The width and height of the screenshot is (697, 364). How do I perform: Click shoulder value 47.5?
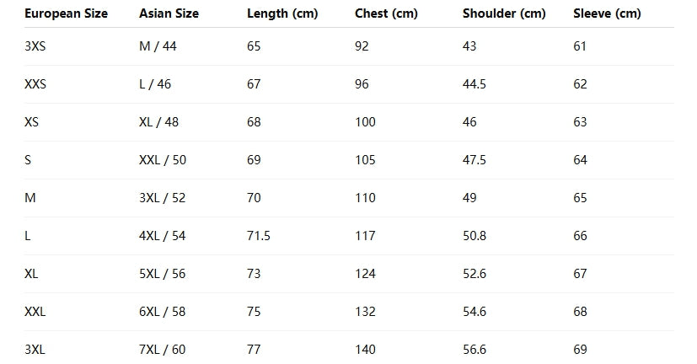pos(474,160)
